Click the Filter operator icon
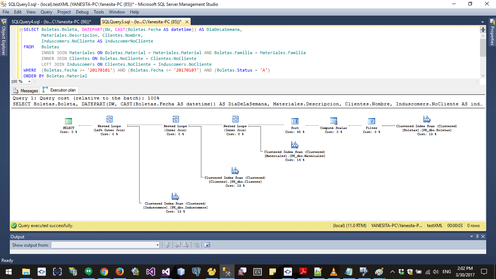 tap(371, 121)
